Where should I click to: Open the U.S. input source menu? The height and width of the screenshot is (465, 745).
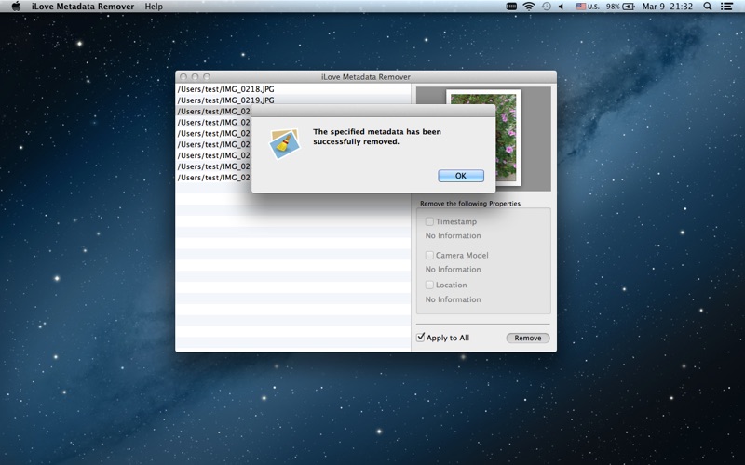[588, 7]
